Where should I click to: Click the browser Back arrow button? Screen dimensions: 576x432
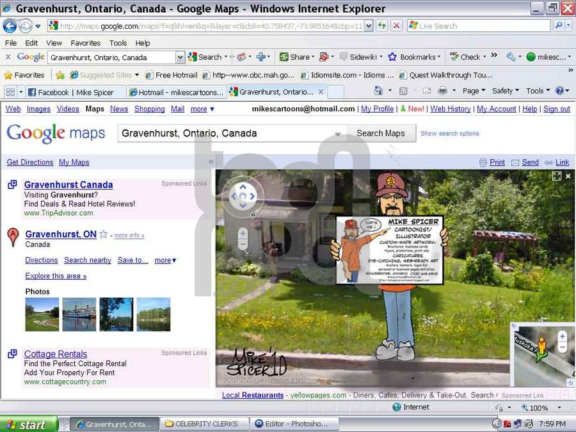[x=10, y=26]
